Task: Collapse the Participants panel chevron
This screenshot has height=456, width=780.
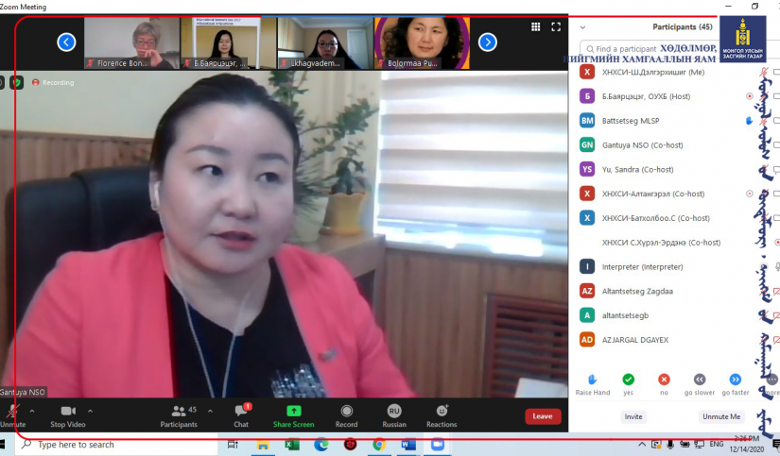Action: [x=582, y=27]
